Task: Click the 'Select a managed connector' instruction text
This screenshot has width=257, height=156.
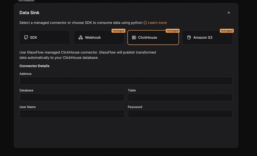Action: click(x=81, y=23)
